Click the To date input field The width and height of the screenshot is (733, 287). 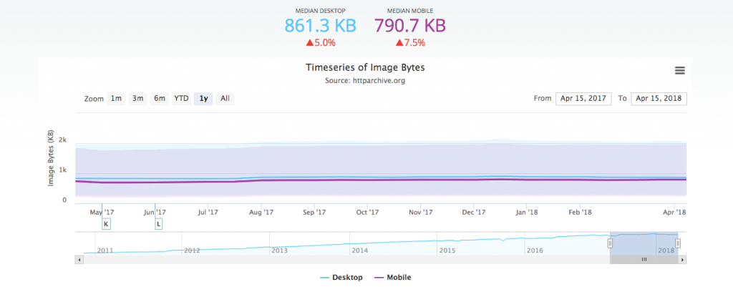(x=659, y=99)
